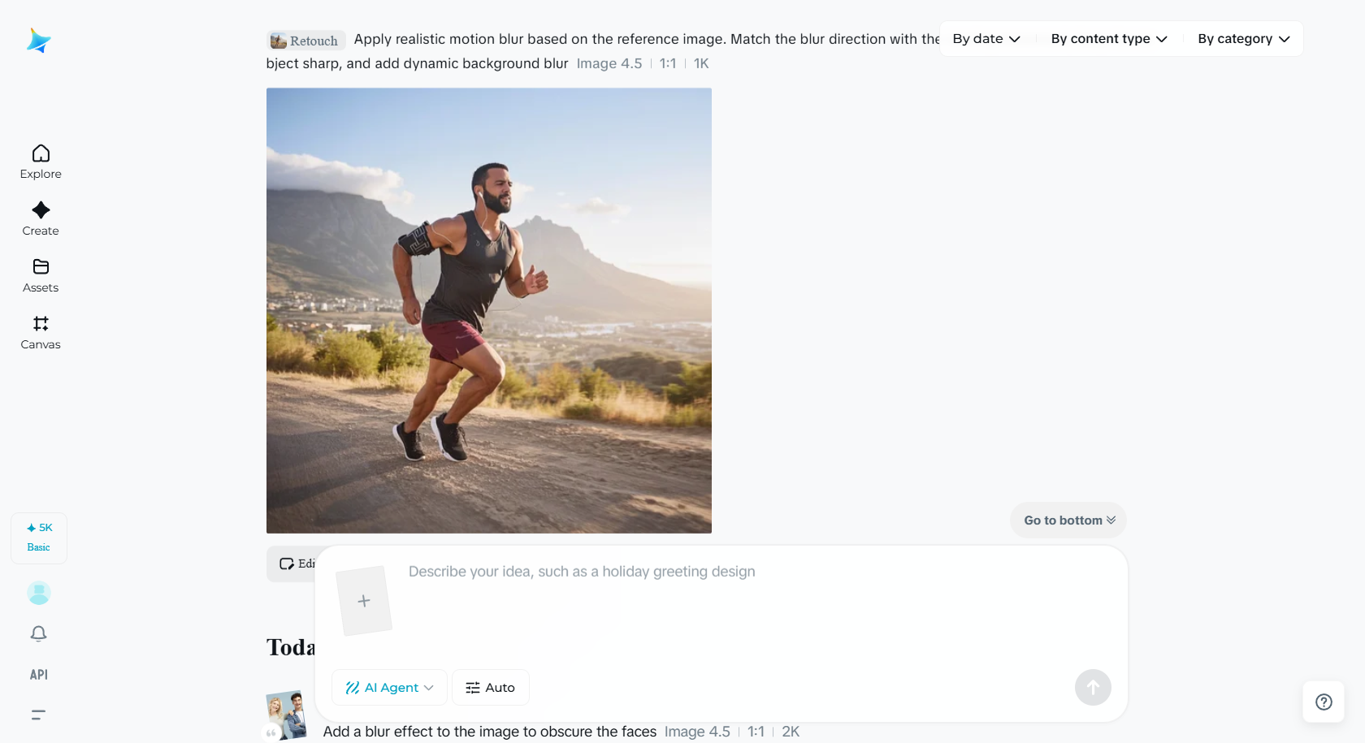Click the send arrow button
The width and height of the screenshot is (1365, 743).
(1093, 688)
